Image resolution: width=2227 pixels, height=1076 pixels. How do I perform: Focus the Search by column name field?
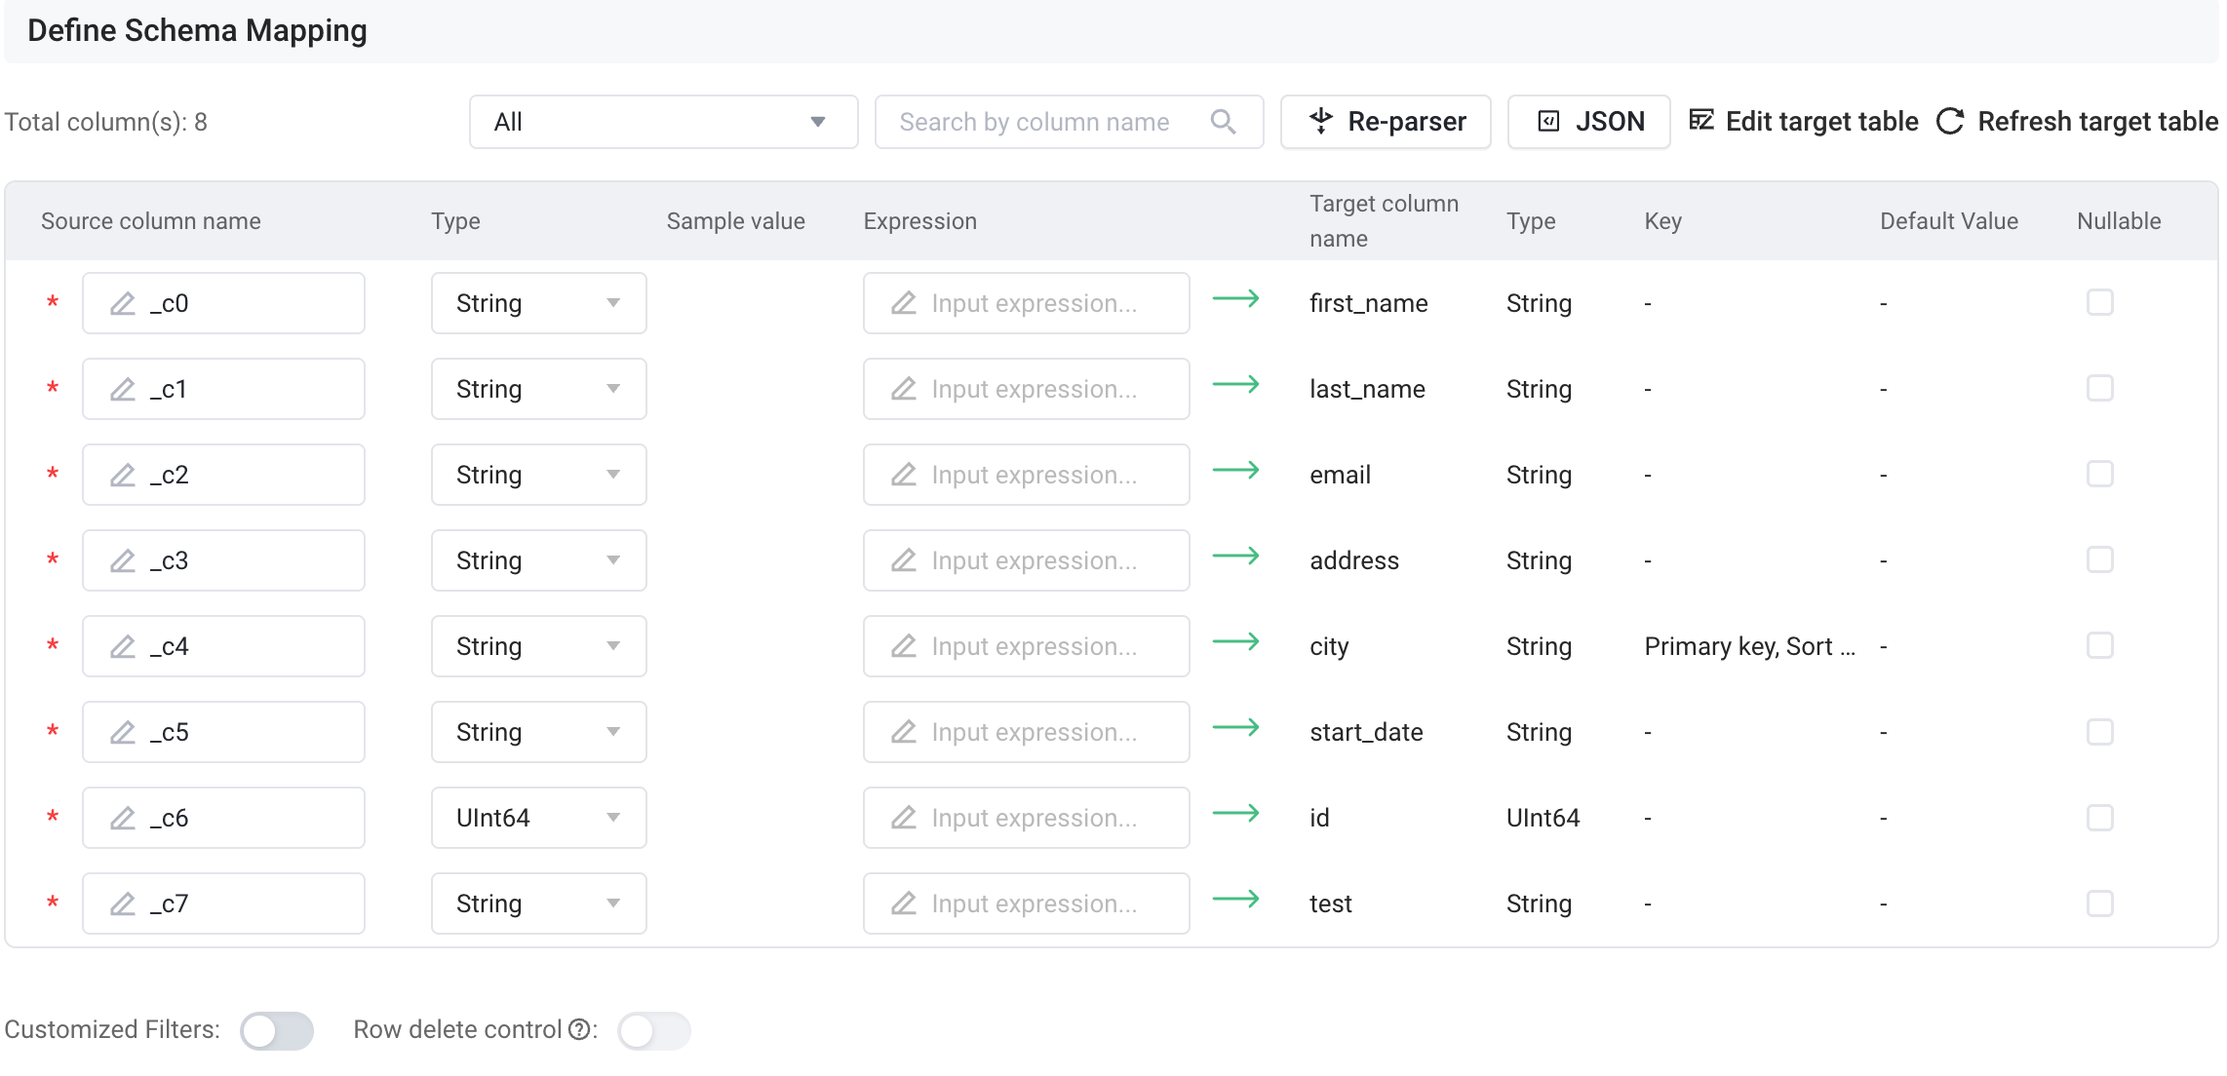click(x=1043, y=122)
